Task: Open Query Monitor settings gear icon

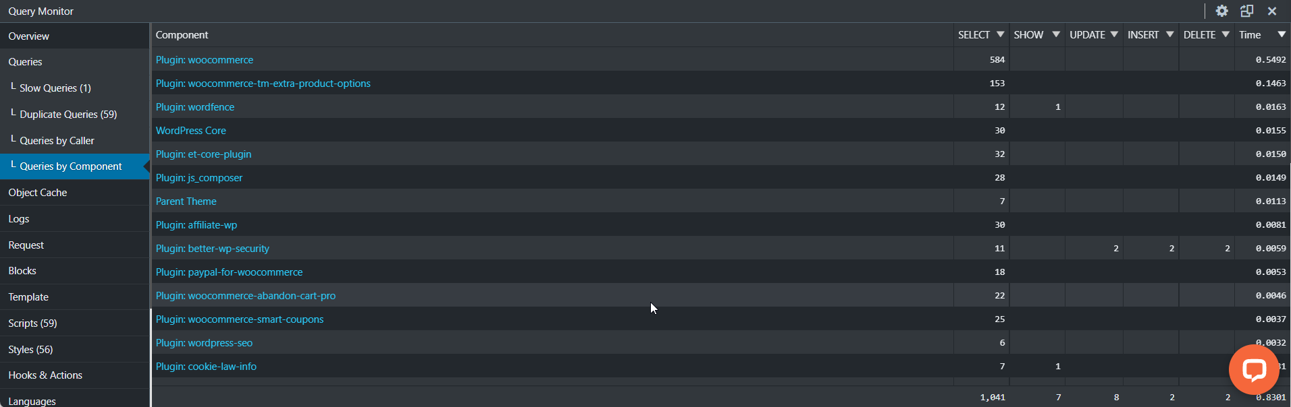Action: (x=1221, y=11)
